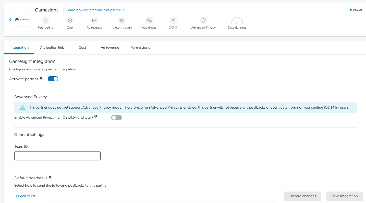Turn off the Activate partner toggle
This screenshot has height=203, width=366.
click(53, 79)
